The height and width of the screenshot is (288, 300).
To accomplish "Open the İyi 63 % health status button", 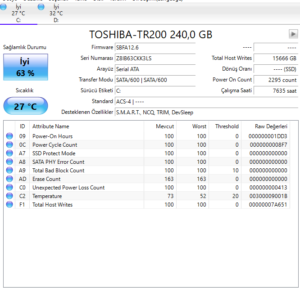I will pyautogui.click(x=26, y=67).
